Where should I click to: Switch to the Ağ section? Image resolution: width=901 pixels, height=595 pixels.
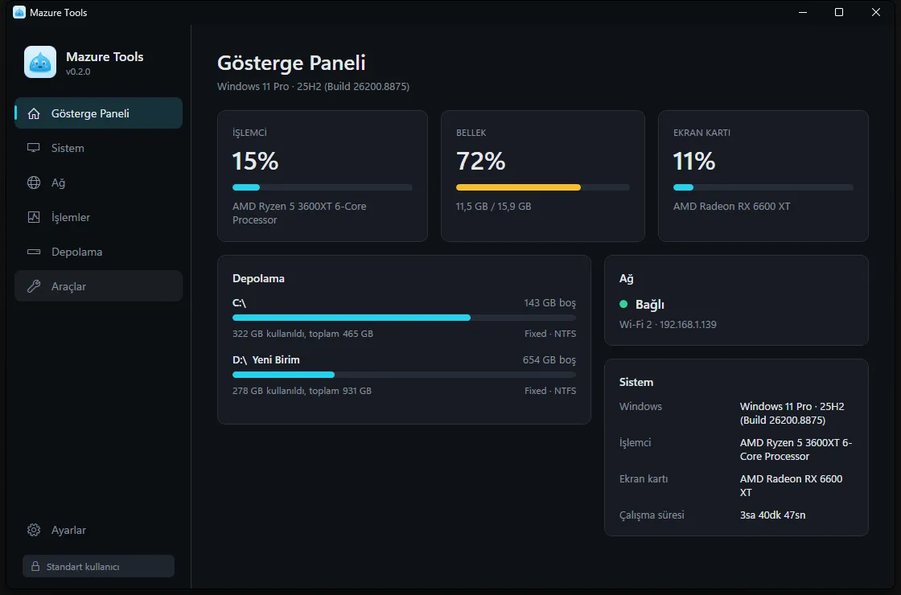click(98, 183)
